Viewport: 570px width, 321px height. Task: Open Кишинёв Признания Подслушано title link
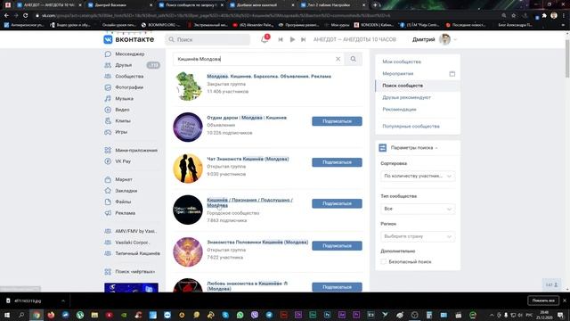click(249, 202)
